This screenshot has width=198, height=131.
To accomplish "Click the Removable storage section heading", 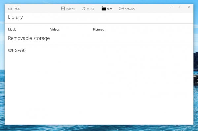I will (x=29, y=38).
